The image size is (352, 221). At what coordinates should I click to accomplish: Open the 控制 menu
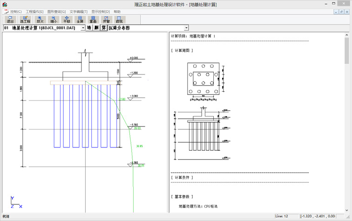coord(16,12)
